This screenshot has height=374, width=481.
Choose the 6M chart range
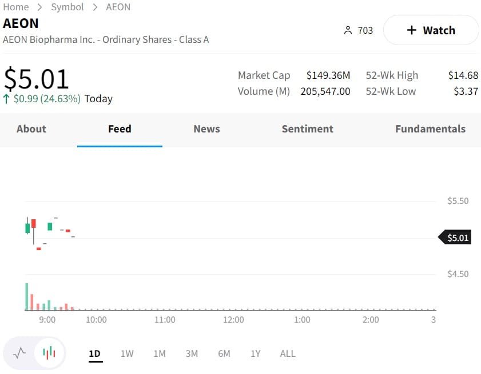click(224, 353)
